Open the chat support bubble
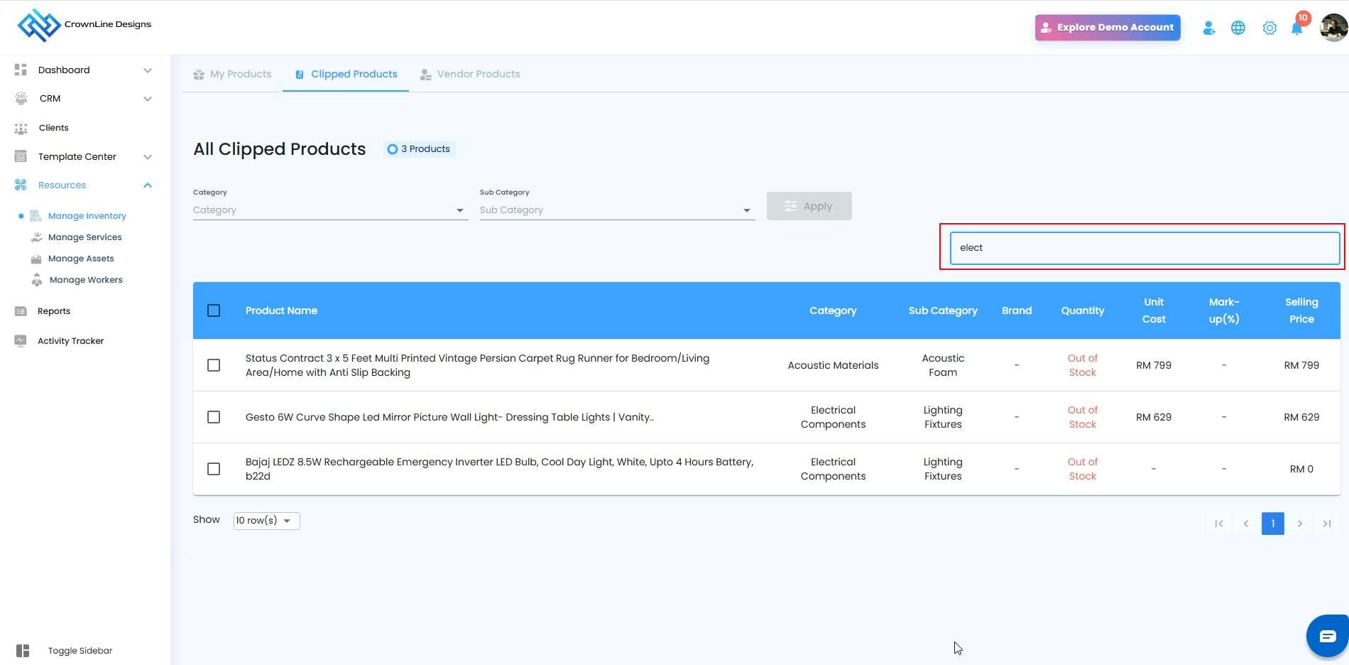Viewport: 1349px width, 665px height. coord(1327,636)
